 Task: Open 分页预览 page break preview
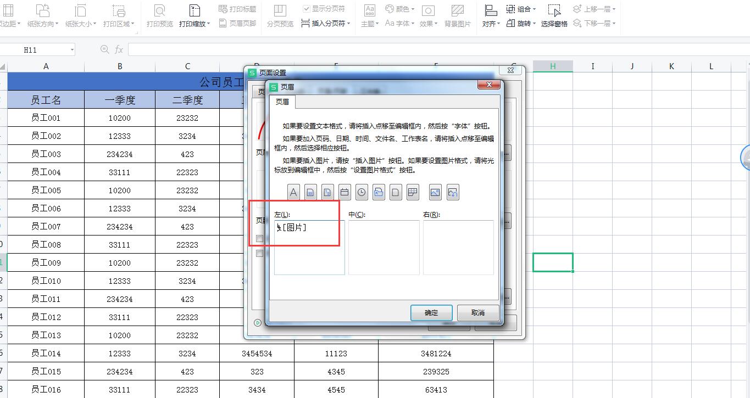click(x=280, y=16)
